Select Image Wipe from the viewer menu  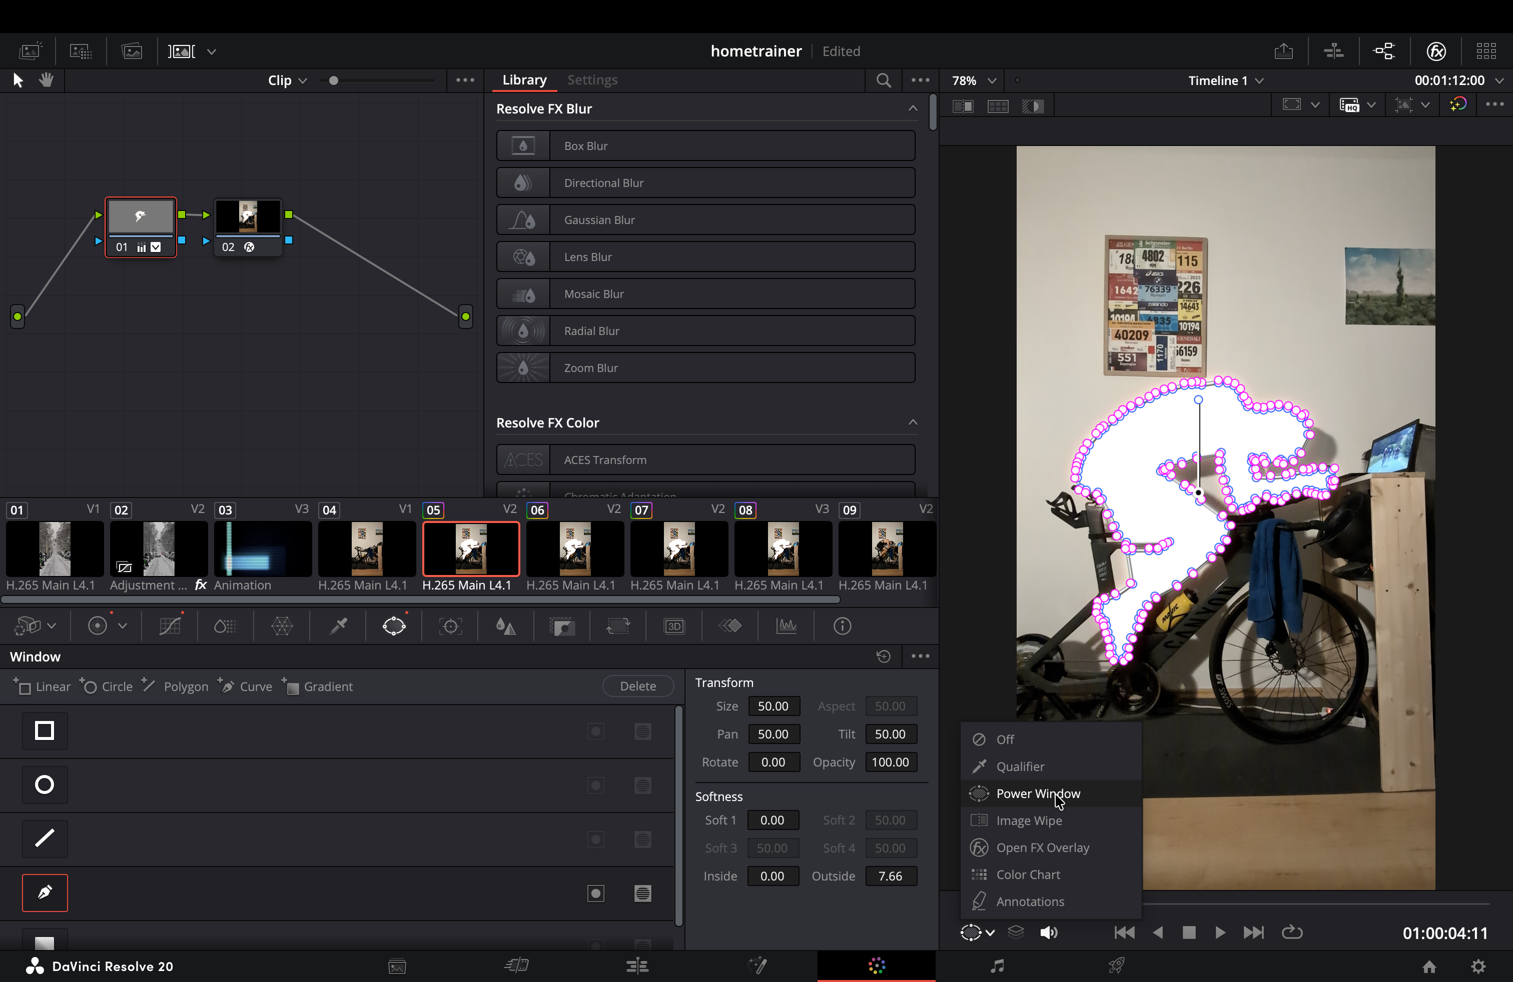(1029, 820)
